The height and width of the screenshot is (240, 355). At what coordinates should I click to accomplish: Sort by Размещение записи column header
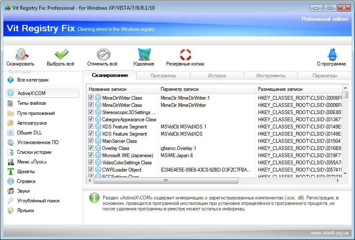299,89
